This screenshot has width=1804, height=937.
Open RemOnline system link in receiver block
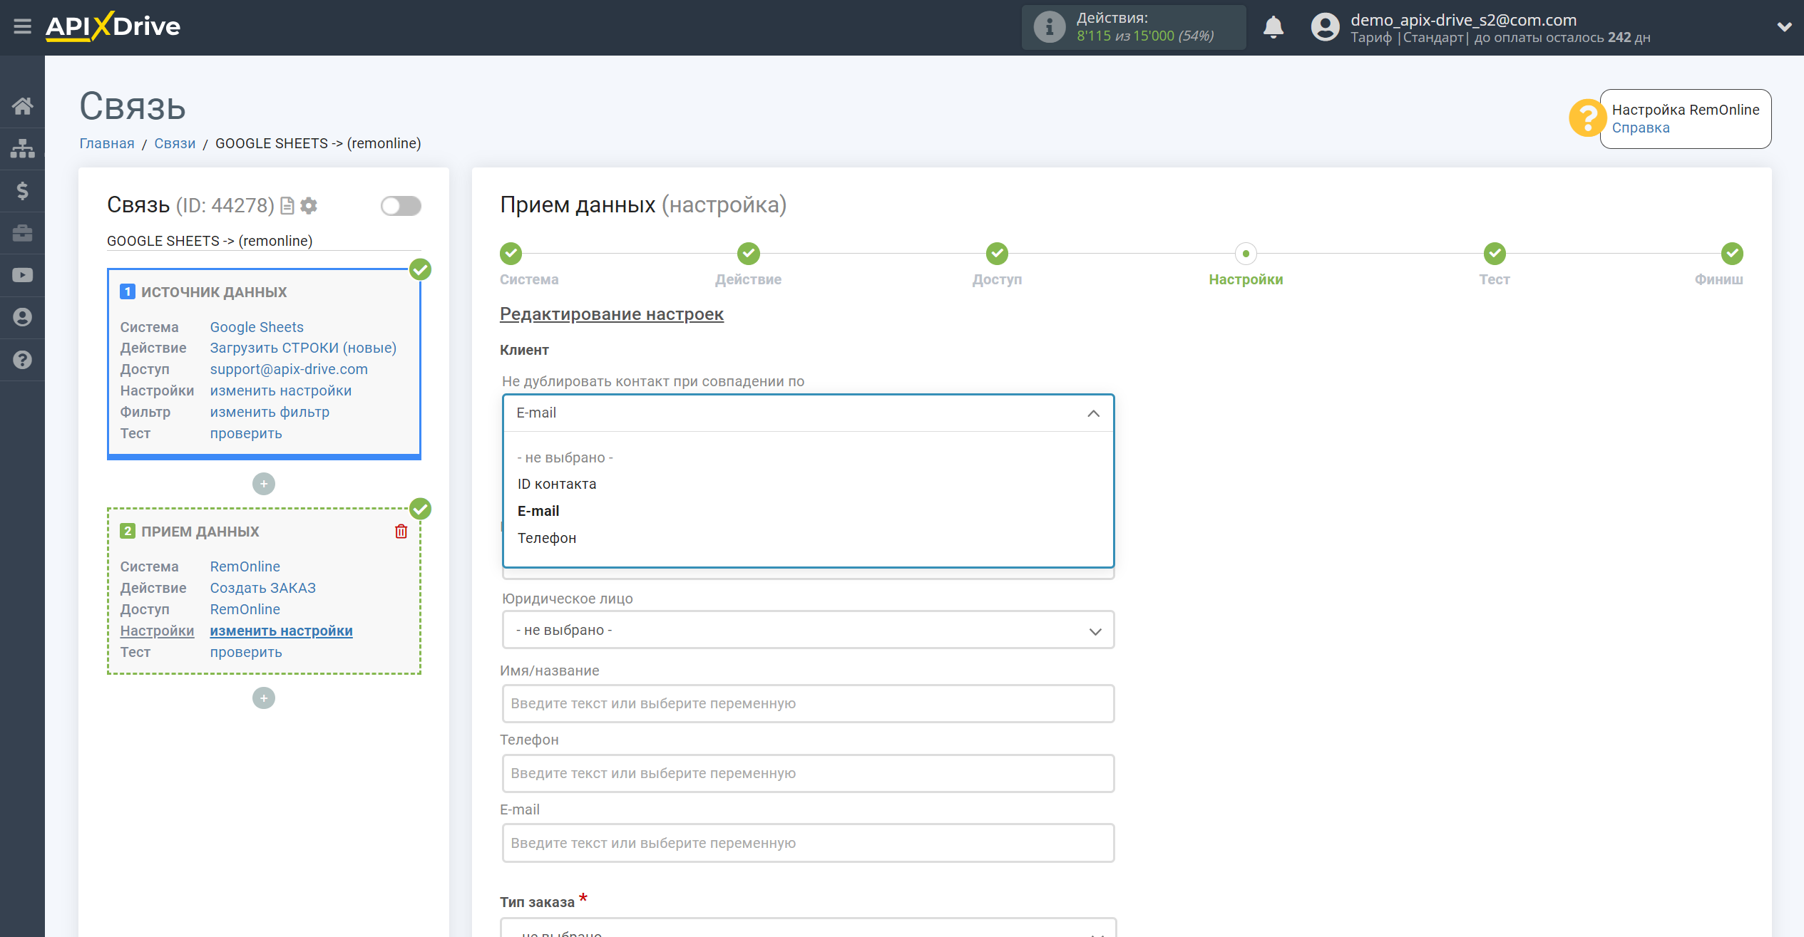coord(245,566)
